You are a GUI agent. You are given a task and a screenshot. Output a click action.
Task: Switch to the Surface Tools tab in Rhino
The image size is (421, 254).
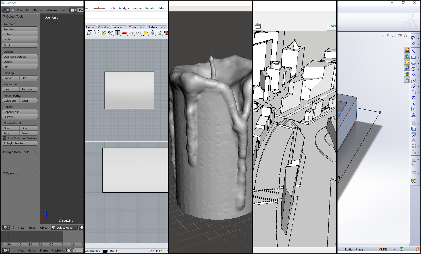(x=156, y=27)
